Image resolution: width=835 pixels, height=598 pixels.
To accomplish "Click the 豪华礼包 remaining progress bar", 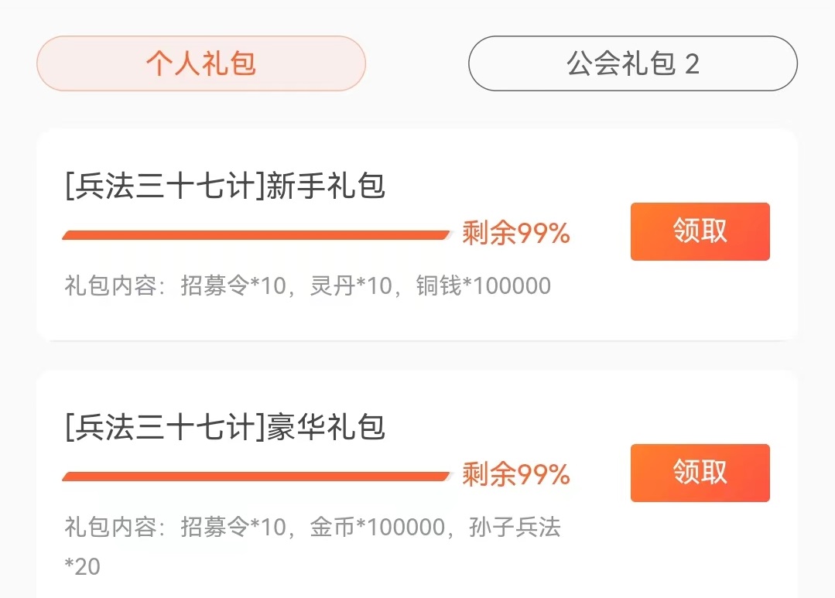I will pos(256,476).
